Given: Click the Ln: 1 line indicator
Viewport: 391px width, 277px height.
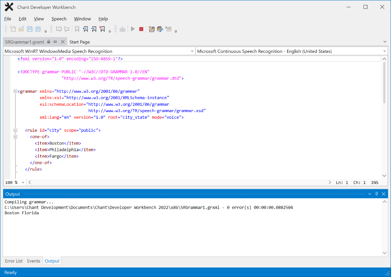Looking at the screenshot, I should click(342, 183).
